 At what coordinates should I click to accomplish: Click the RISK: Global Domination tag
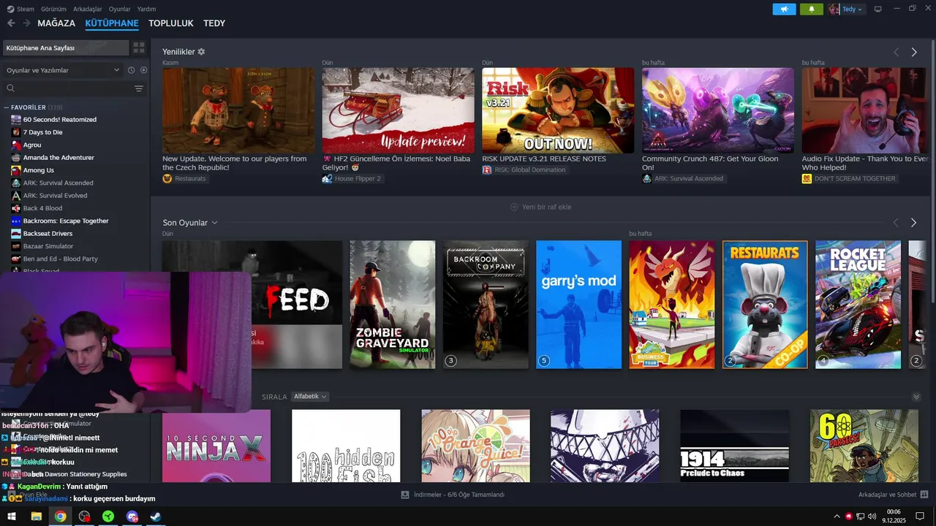pos(524,169)
